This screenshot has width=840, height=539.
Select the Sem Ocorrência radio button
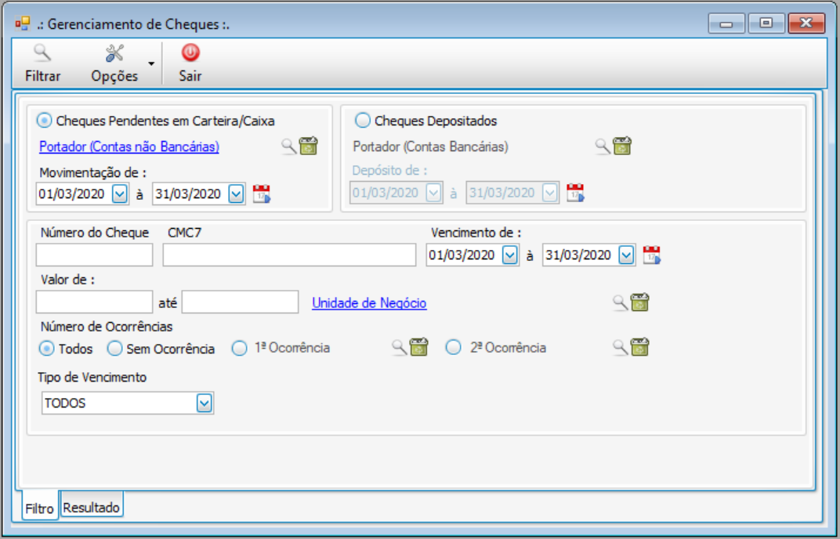coord(114,349)
